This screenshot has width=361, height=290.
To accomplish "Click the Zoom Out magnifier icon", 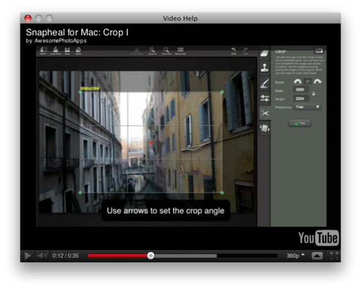I will coord(166,51).
